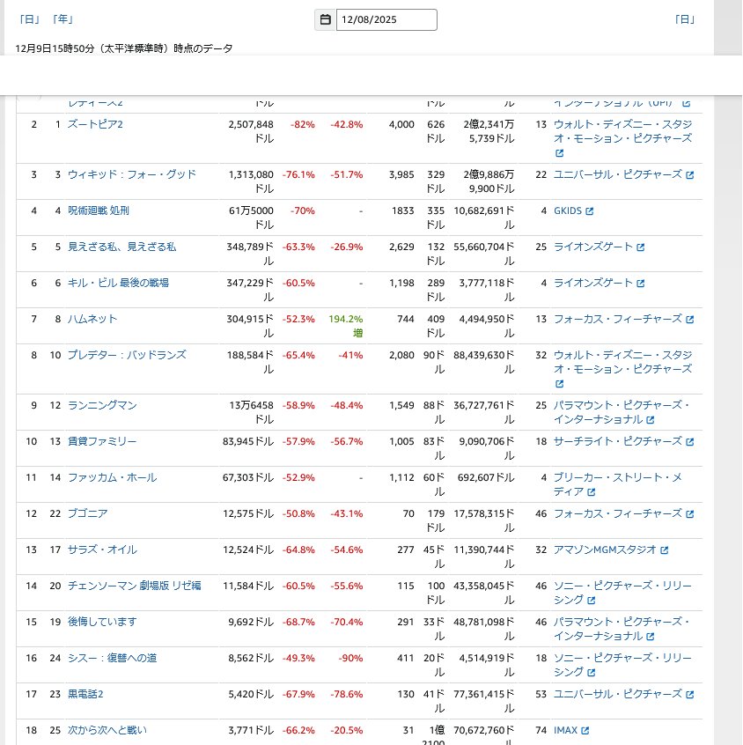The image size is (743, 745).
Task: Click the calendar icon beside the date field
Action: 325,19
